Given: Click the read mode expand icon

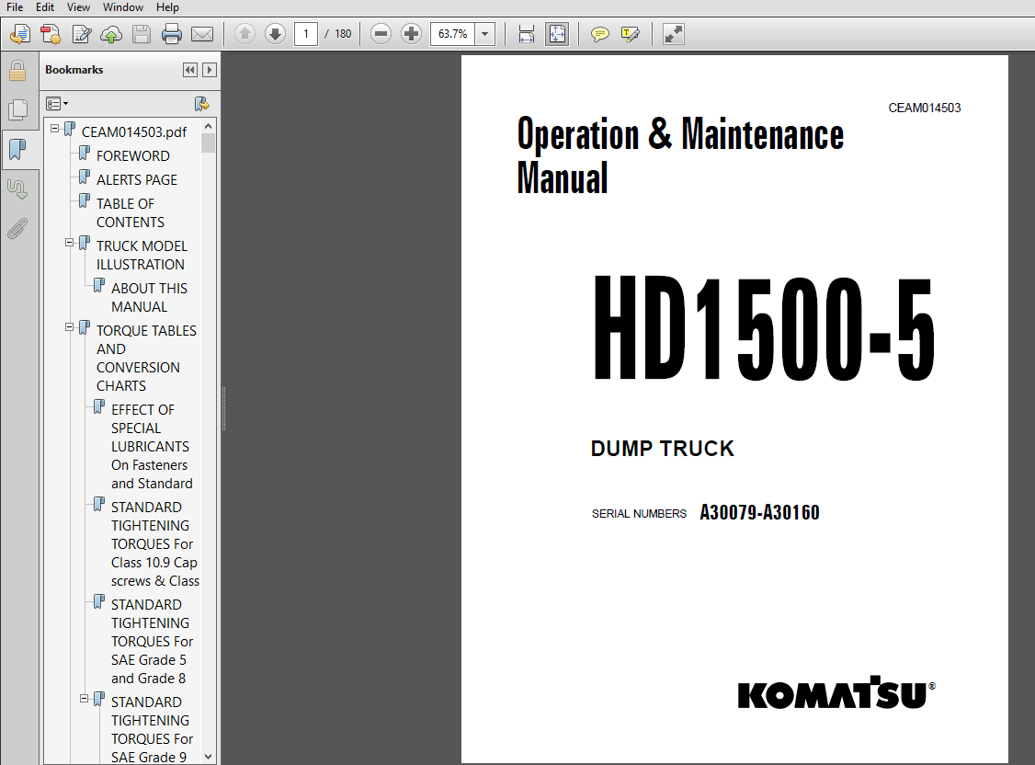Looking at the screenshot, I should (x=673, y=34).
